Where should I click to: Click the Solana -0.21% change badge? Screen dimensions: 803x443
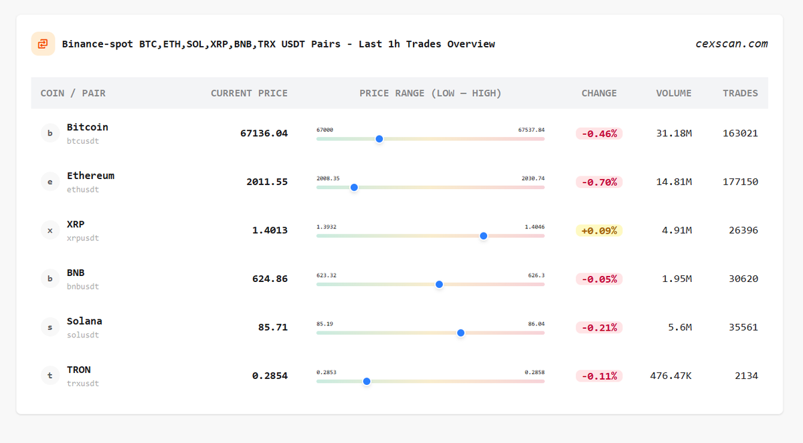(600, 327)
